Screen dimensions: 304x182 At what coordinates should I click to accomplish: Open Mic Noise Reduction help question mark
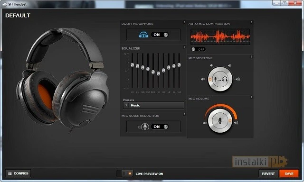[185, 114]
